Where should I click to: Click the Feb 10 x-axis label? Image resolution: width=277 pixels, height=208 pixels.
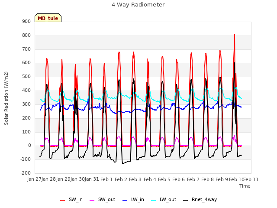[236, 179]
